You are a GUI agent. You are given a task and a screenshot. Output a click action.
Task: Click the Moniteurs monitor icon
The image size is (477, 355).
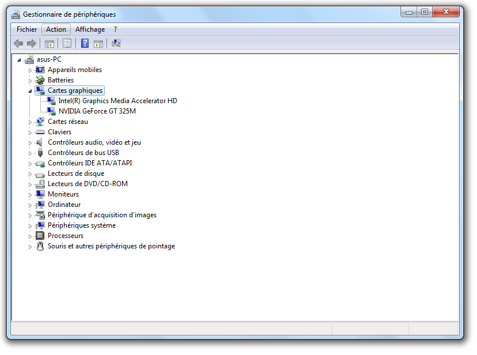pyautogui.click(x=40, y=194)
